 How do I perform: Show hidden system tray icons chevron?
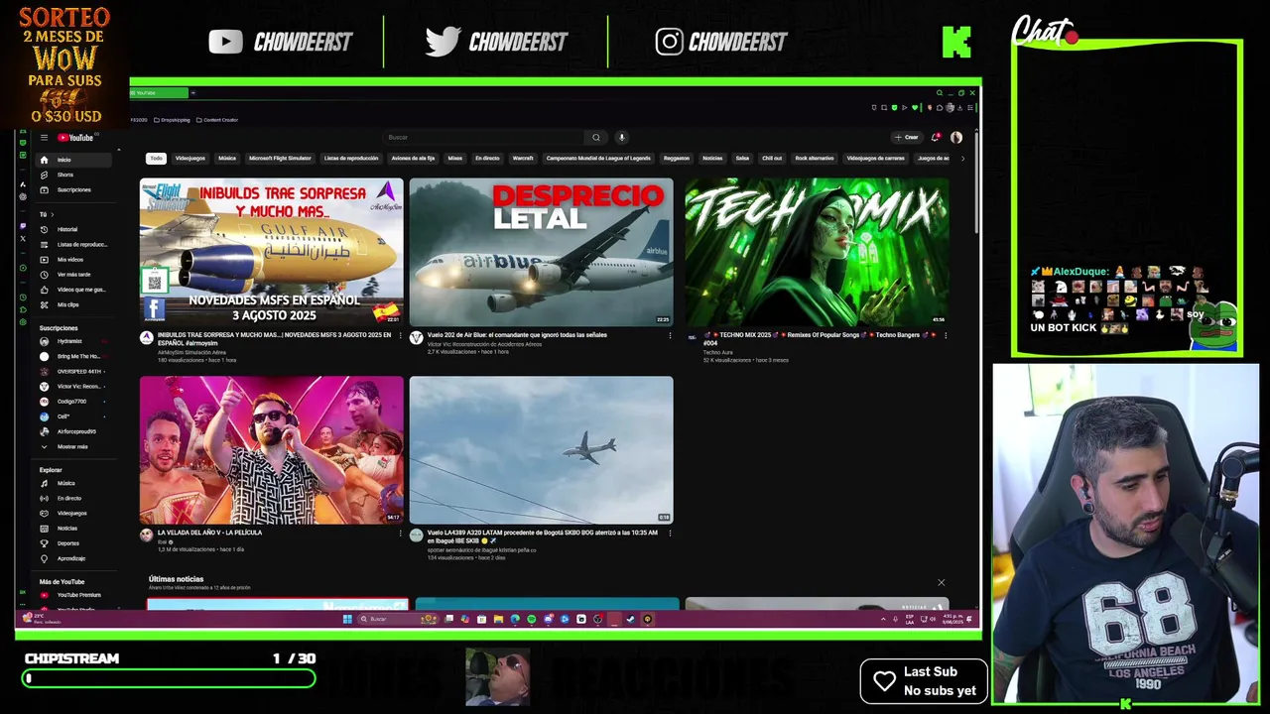pyautogui.click(x=883, y=619)
